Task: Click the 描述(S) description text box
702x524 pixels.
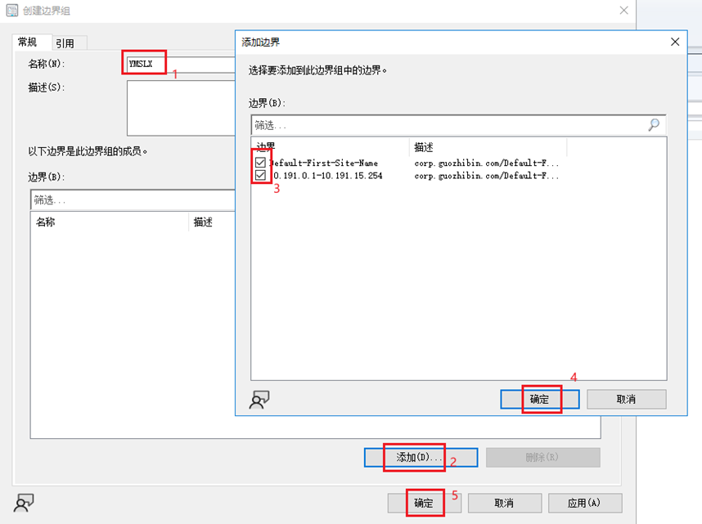Action: (x=182, y=108)
